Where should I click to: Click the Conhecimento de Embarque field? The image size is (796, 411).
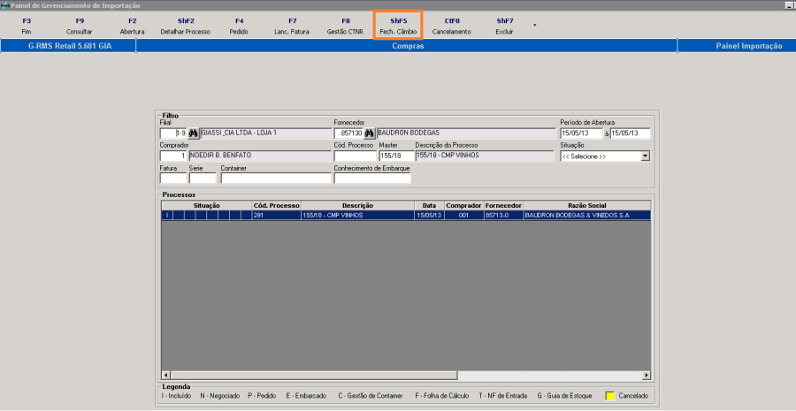coord(372,179)
